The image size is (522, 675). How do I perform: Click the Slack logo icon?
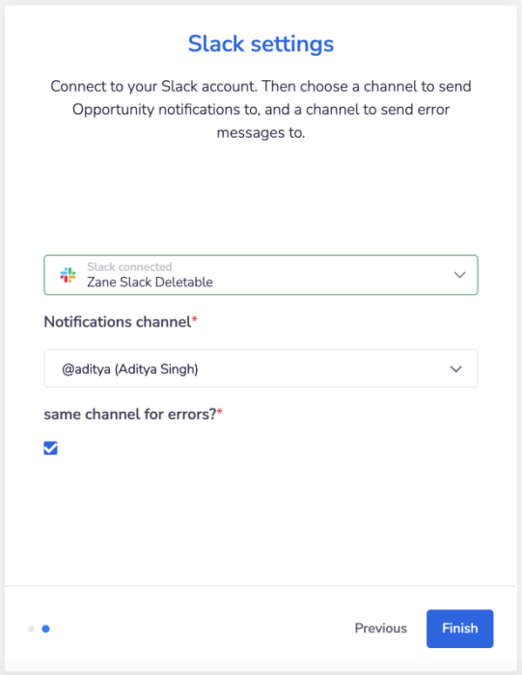tap(69, 275)
